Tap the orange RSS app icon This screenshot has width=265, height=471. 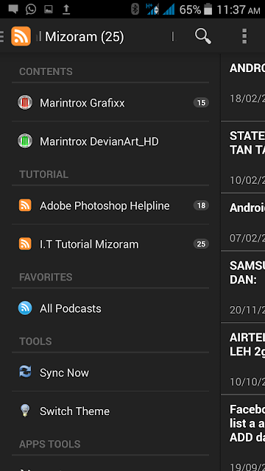coord(21,36)
